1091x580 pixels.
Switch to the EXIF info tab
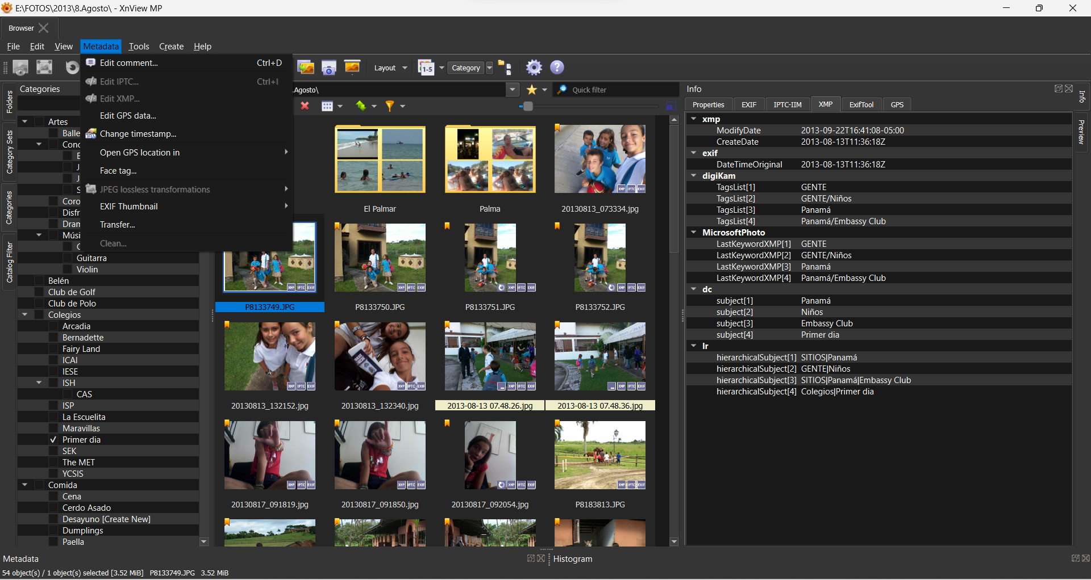coord(748,104)
